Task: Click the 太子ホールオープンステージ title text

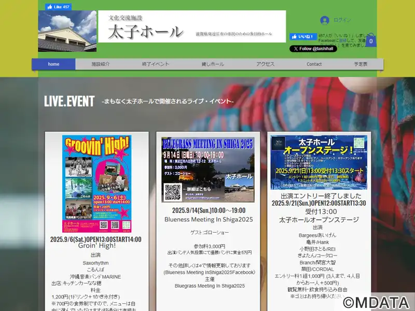Action: (319, 220)
